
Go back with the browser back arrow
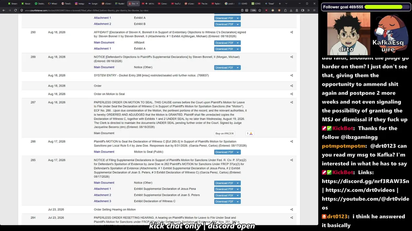click(5, 10)
